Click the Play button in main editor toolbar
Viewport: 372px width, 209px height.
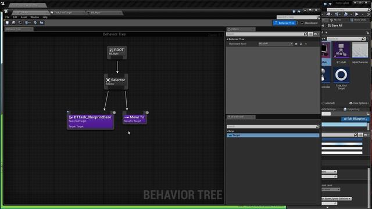click(356, 15)
